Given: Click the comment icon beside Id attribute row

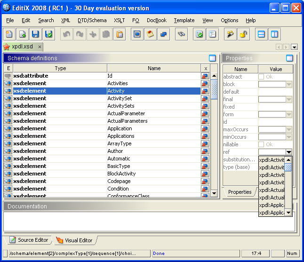Looking at the screenshot, I should pyautogui.click(x=8, y=76).
